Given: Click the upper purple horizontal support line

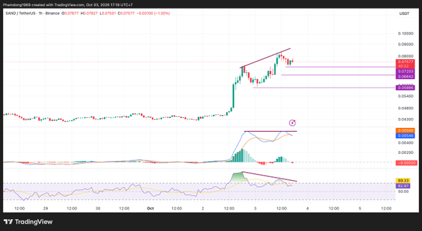Looking at the screenshot, I should click(341, 67).
